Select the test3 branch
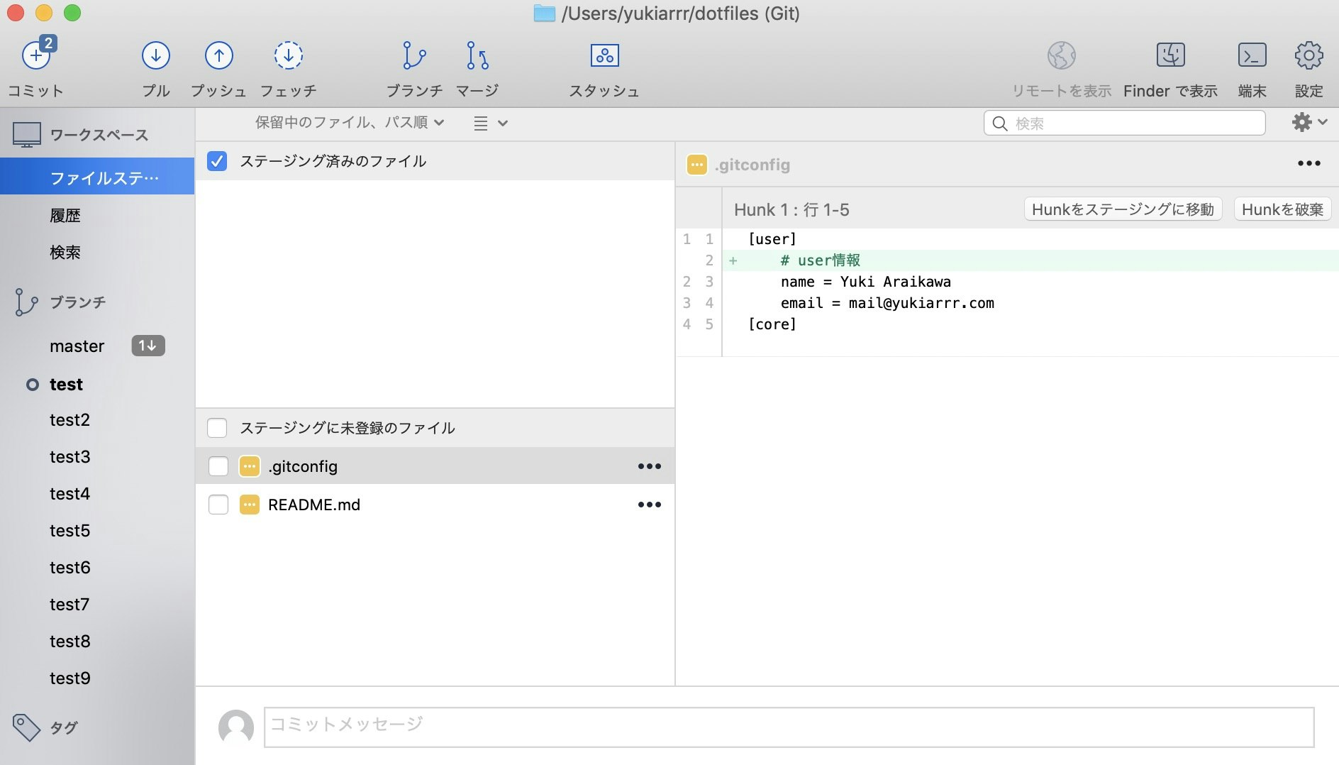This screenshot has width=1339, height=765. coord(70,457)
